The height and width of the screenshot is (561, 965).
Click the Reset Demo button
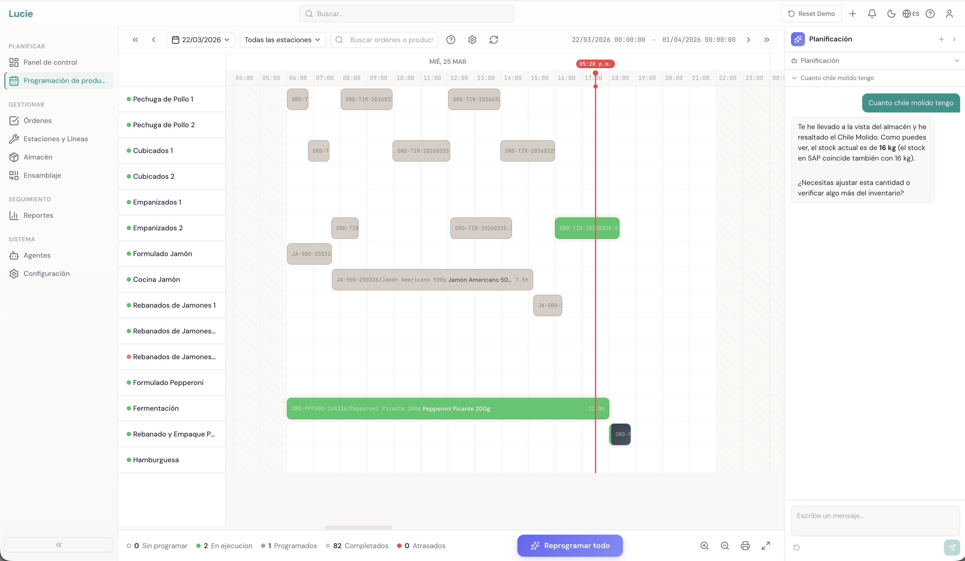811,14
